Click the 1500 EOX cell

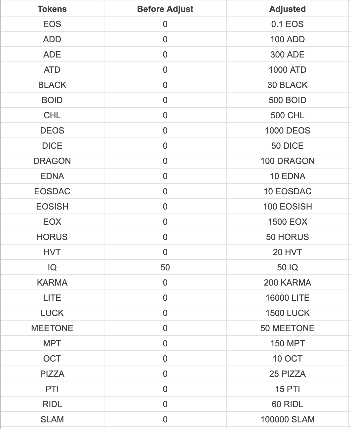[x=287, y=222]
